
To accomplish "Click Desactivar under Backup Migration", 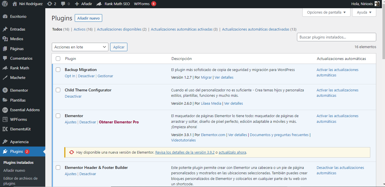I will click(x=86, y=76).
